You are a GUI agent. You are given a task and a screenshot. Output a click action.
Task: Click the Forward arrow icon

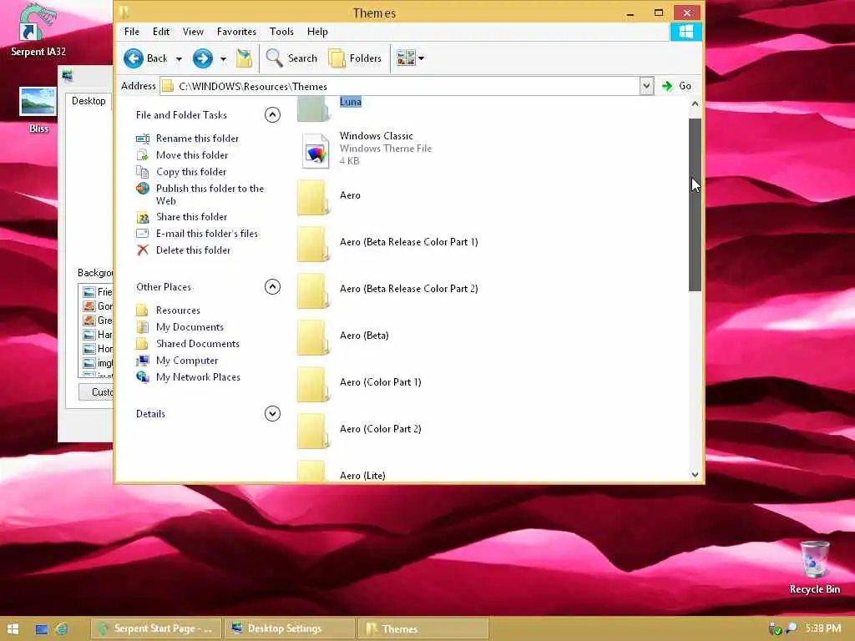[x=202, y=58]
